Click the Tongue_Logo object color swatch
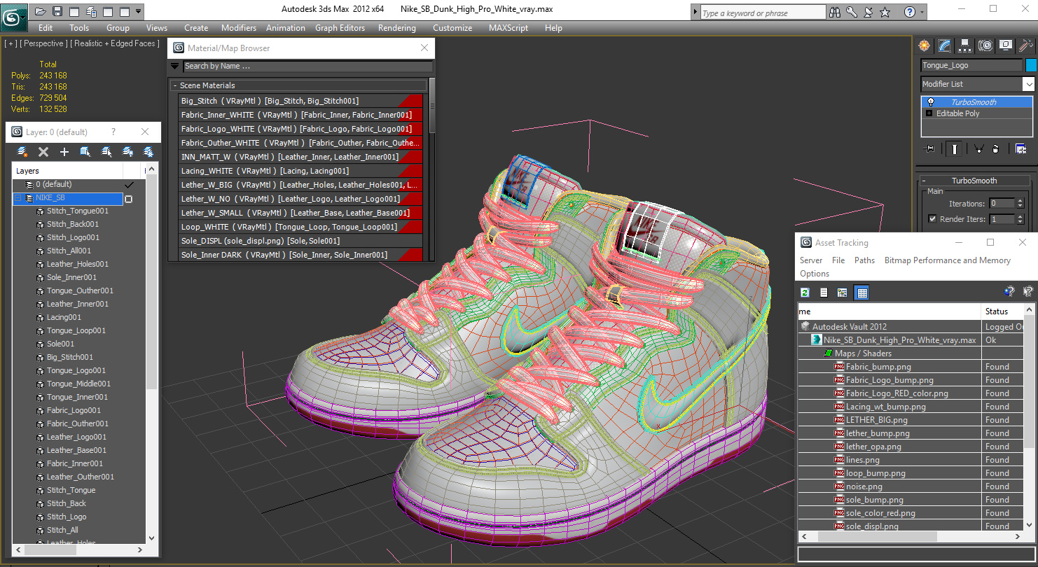 pyautogui.click(x=1031, y=65)
